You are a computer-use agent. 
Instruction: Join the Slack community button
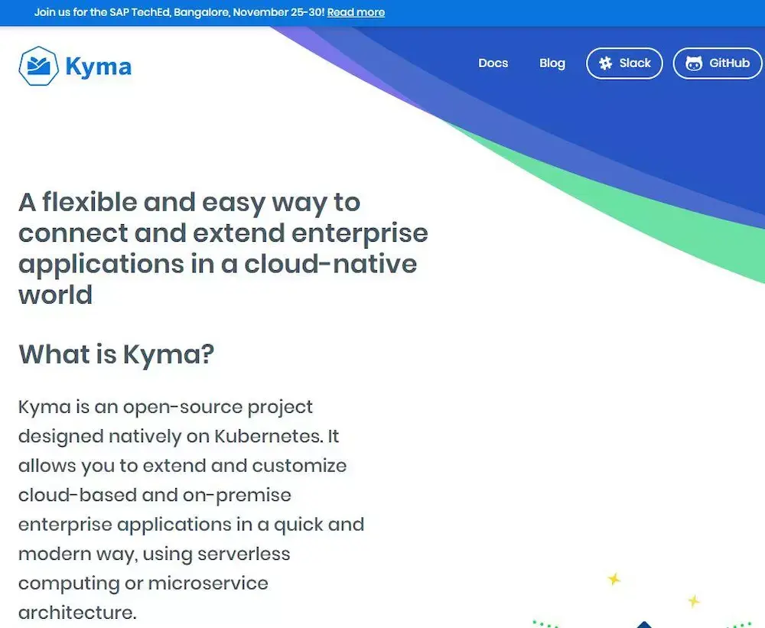tap(624, 63)
